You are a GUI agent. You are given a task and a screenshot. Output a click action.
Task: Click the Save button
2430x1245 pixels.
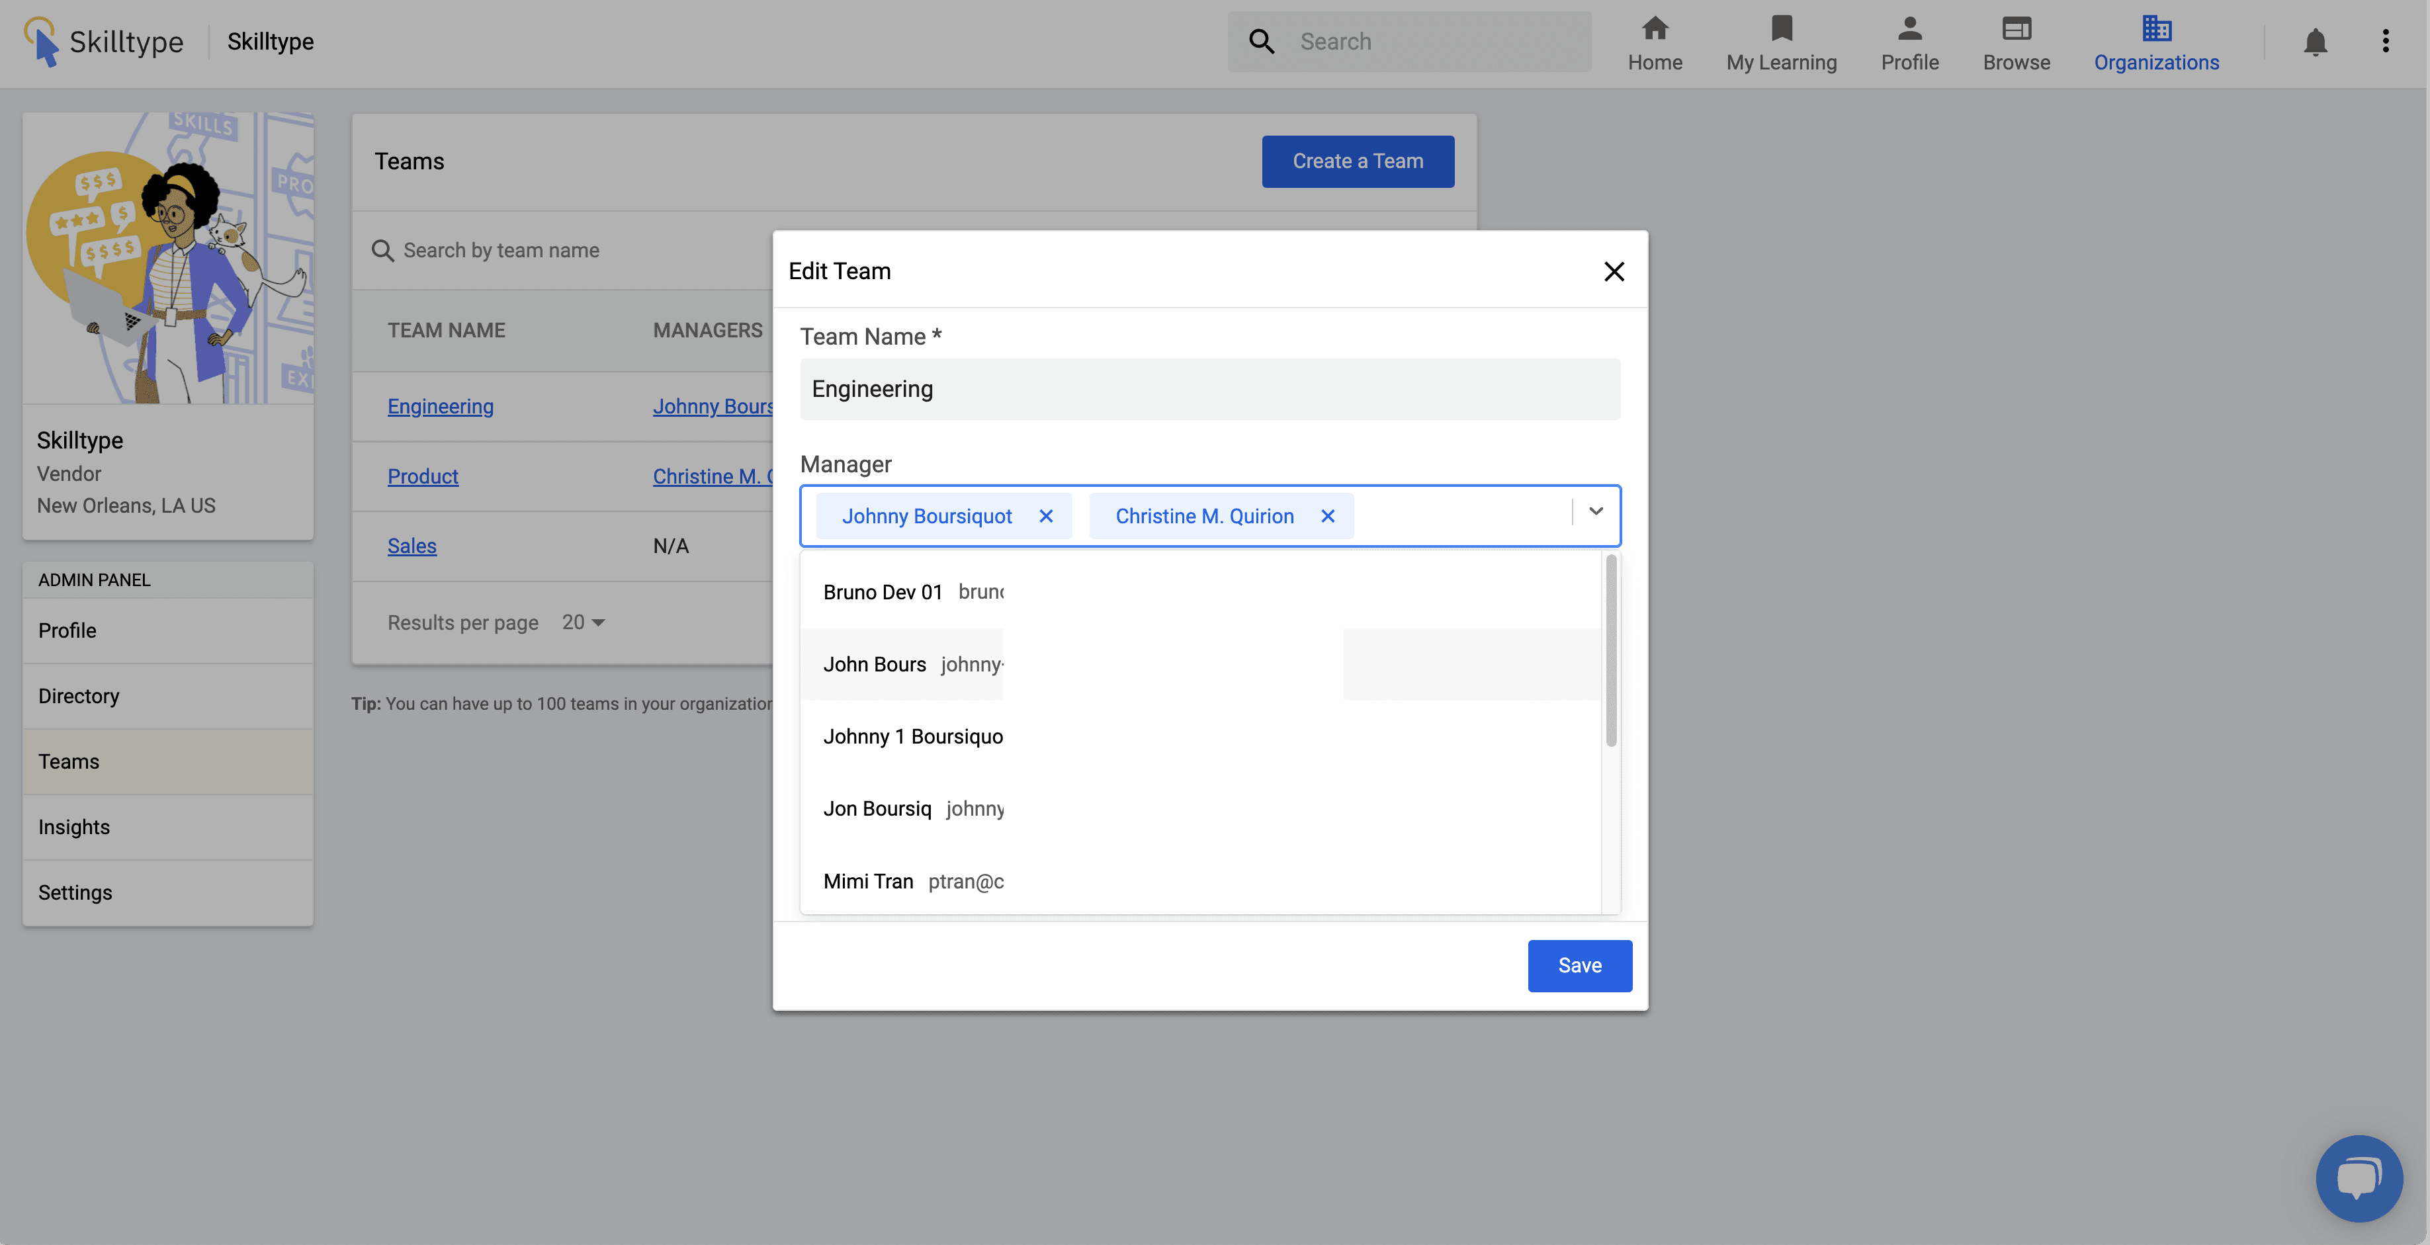coord(1579,965)
